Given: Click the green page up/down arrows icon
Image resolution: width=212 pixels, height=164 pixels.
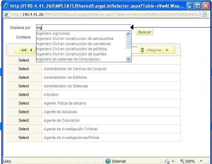Looking at the screenshot, I should pos(142,50).
